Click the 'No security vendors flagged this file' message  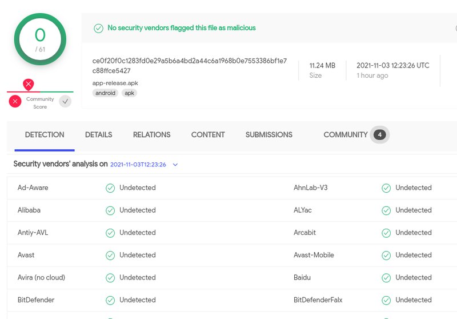pyautogui.click(x=182, y=28)
